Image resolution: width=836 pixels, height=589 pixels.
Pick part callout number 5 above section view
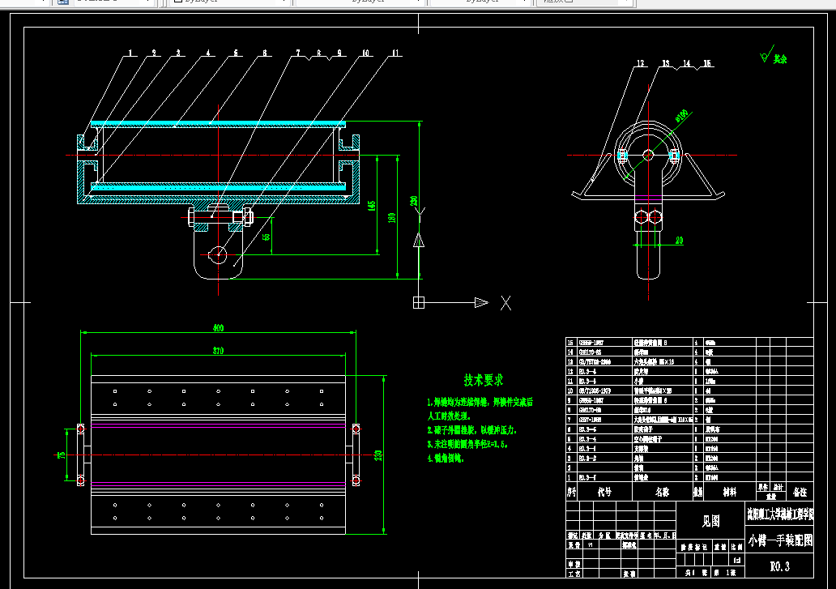[x=236, y=53]
